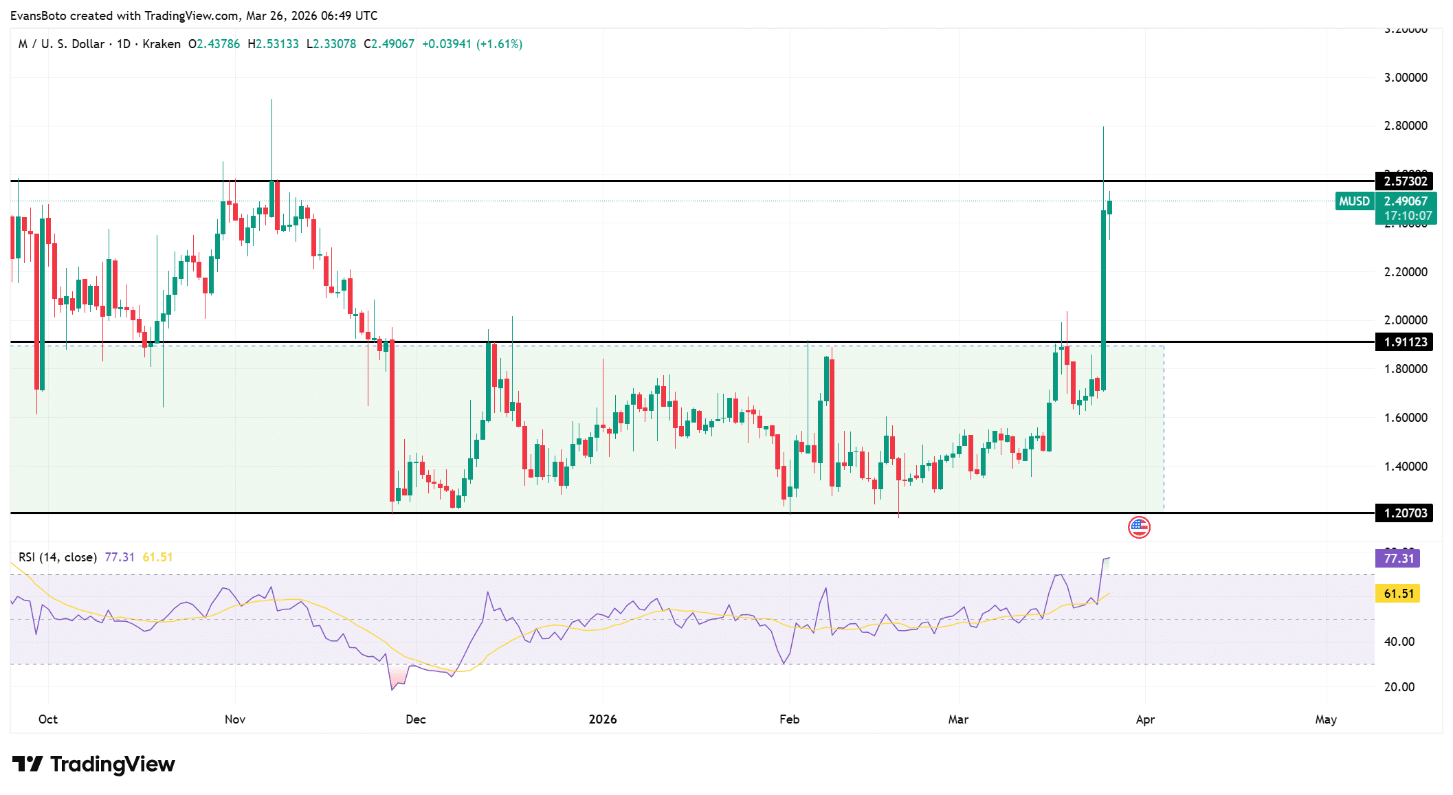Click the 17:10:07 bar countdown timer
This screenshot has width=1453, height=795.
[x=1408, y=216]
